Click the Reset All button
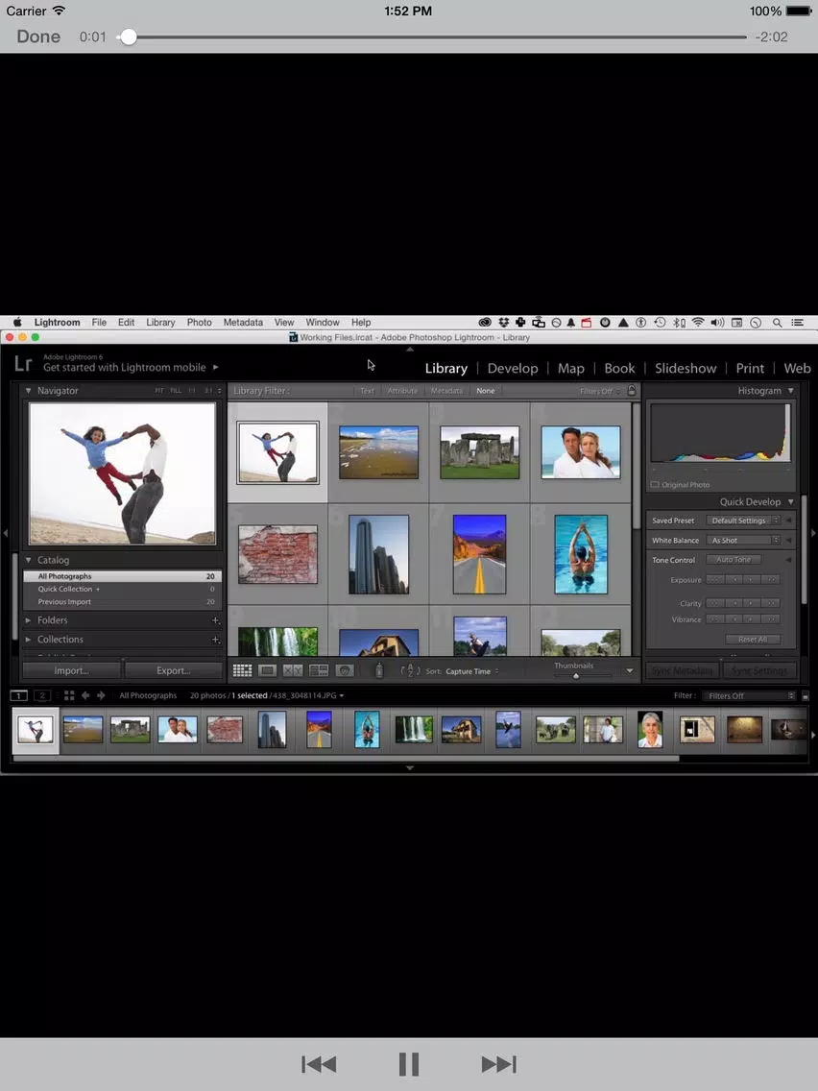This screenshot has height=1091, width=818. pyautogui.click(x=753, y=640)
